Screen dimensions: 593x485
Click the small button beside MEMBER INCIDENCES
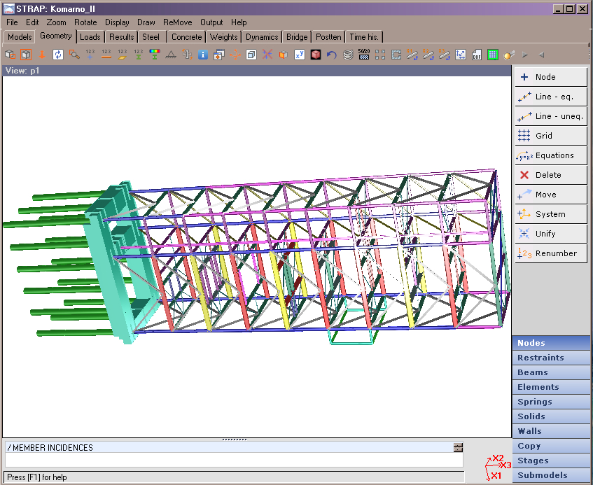[458, 447]
